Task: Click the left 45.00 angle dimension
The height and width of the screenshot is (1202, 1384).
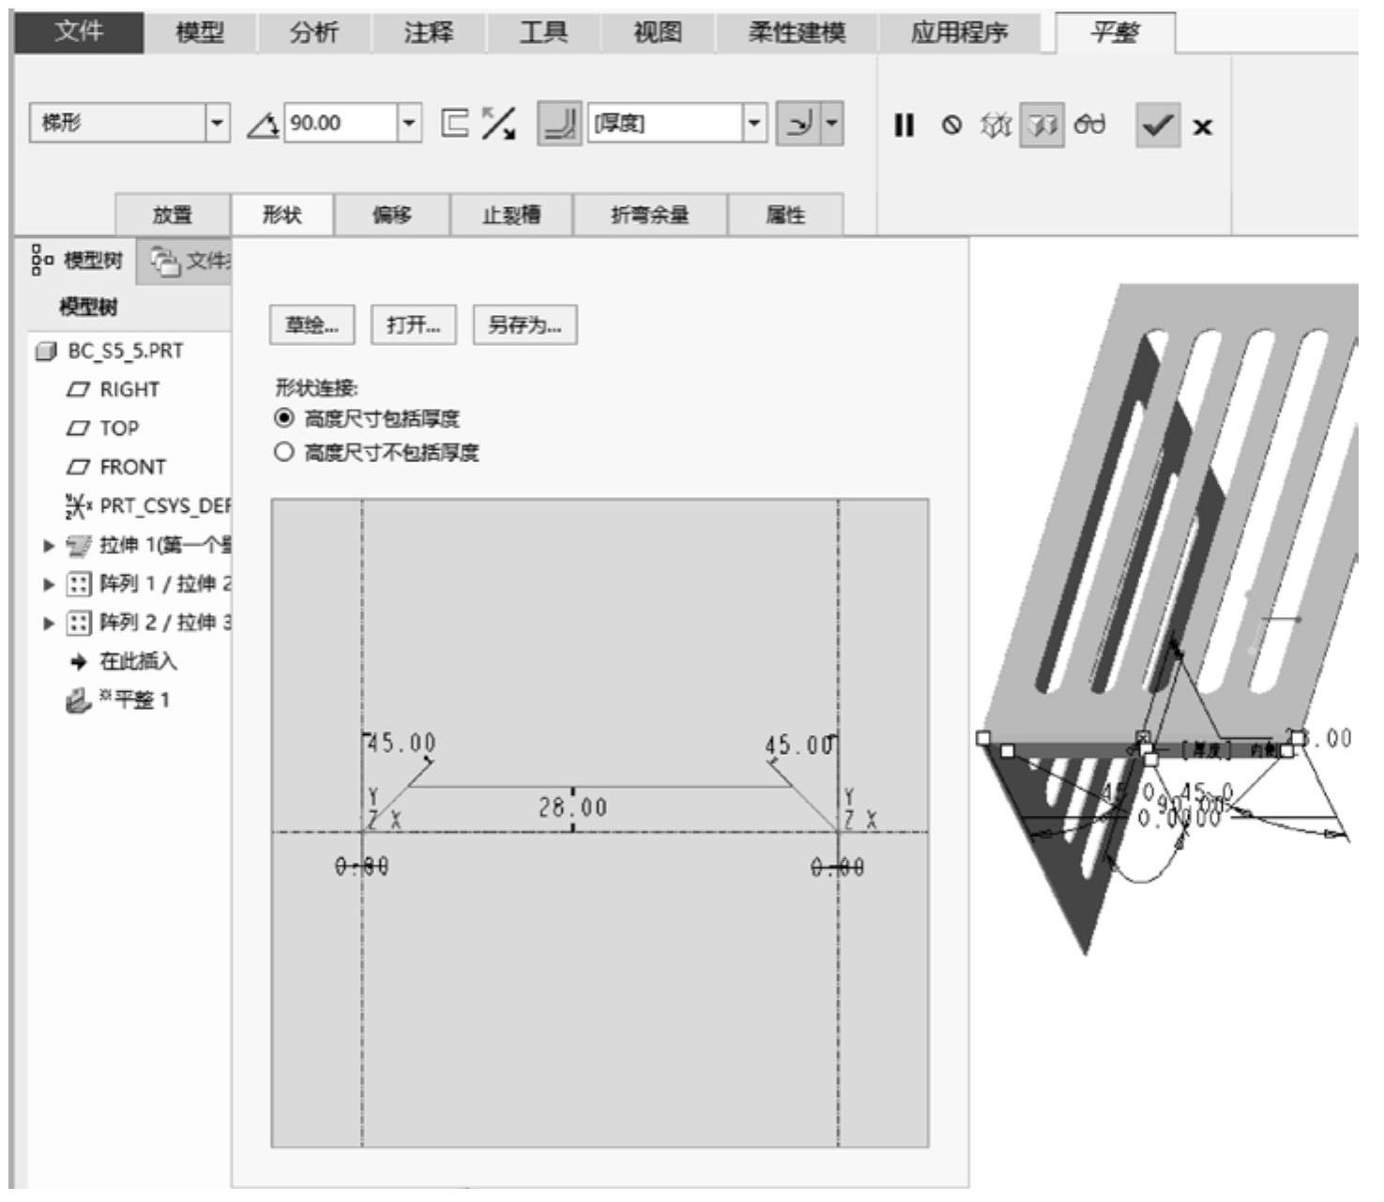Action: 402,744
